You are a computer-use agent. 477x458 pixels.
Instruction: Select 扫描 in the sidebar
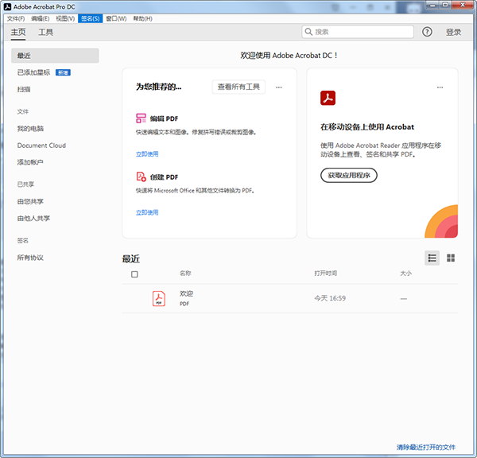click(x=24, y=89)
